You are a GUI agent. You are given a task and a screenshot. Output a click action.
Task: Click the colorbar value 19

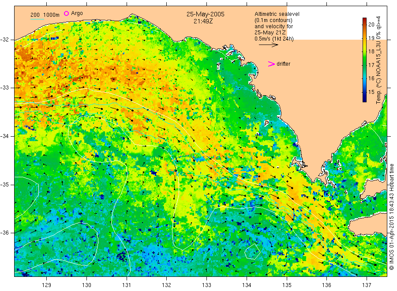(x=371, y=38)
